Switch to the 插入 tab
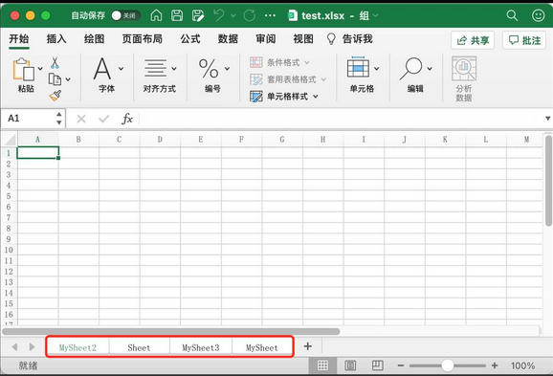Viewport: 553px width, 376px height. (56, 39)
